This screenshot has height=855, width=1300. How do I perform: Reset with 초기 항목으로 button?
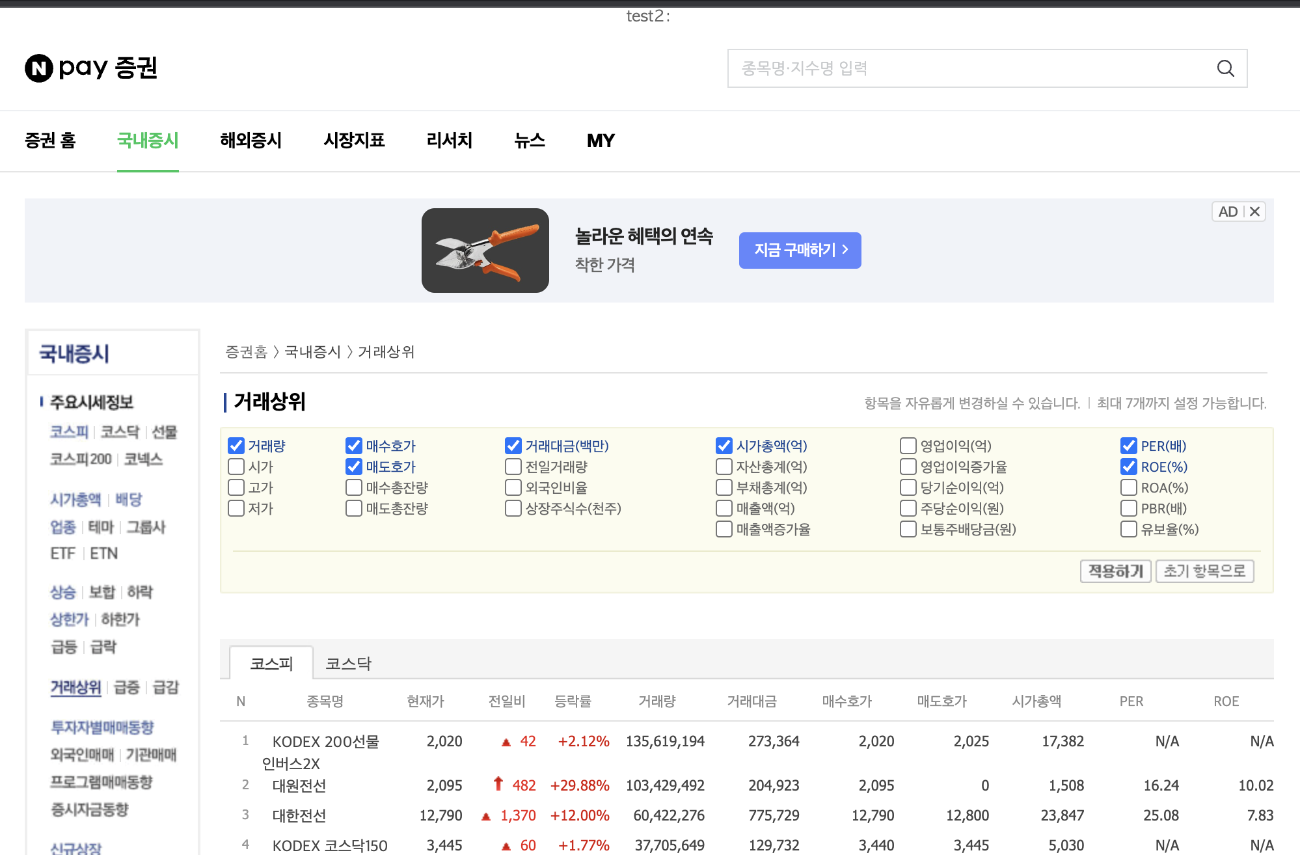(1204, 571)
